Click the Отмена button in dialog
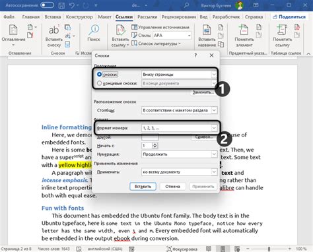Viewport: 313px width, 252px height. 172,187
